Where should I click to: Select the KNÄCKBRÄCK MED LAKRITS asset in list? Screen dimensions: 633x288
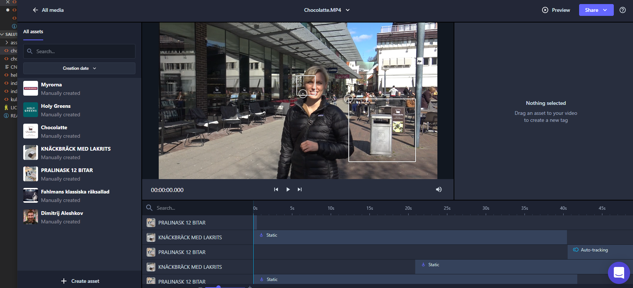79,153
